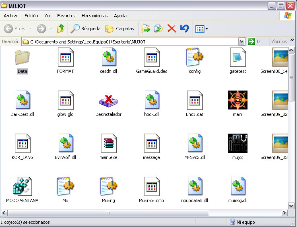
Task: Select the main.exe archive icon
Action: (x=108, y=144)
